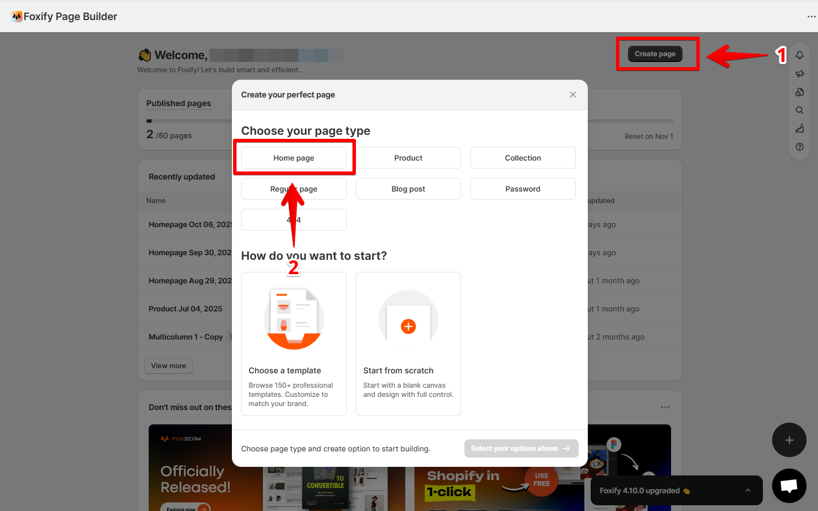Select the Blog post page type
818x511 pixels.
point(408,189)
